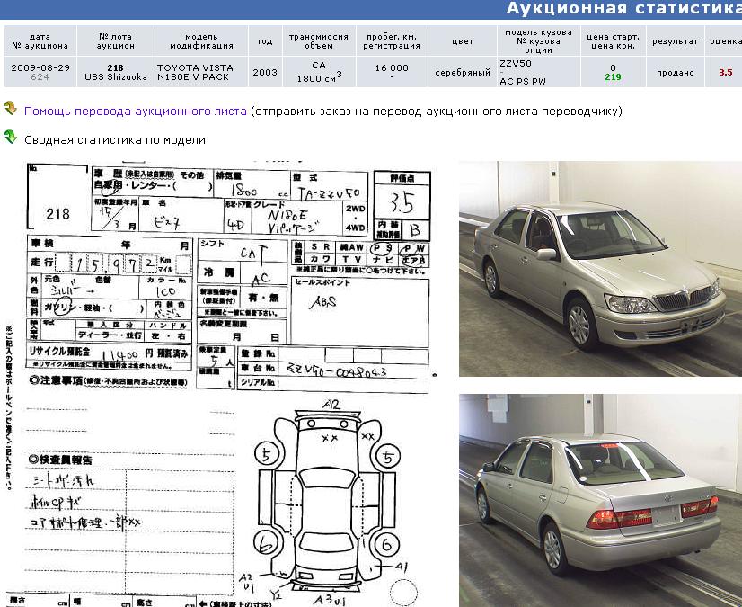This screenshot has width=742, height=607.
Task: Click the дата № аукциона column header
Action: 40,40
